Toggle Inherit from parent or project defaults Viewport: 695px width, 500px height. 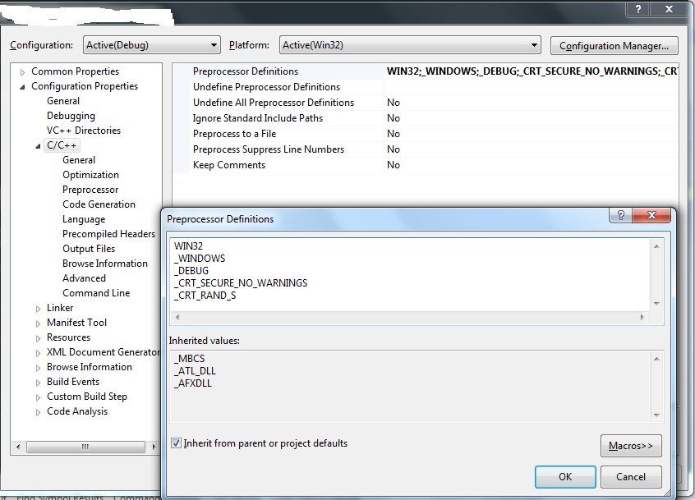point(176,443)
